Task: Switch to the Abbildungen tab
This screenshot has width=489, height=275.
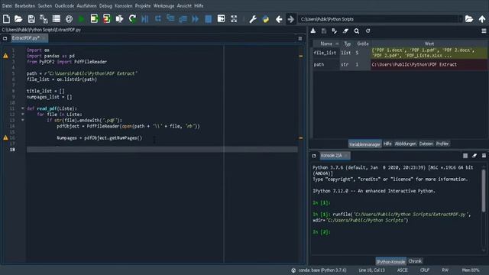Action: (x=406, y=144)
